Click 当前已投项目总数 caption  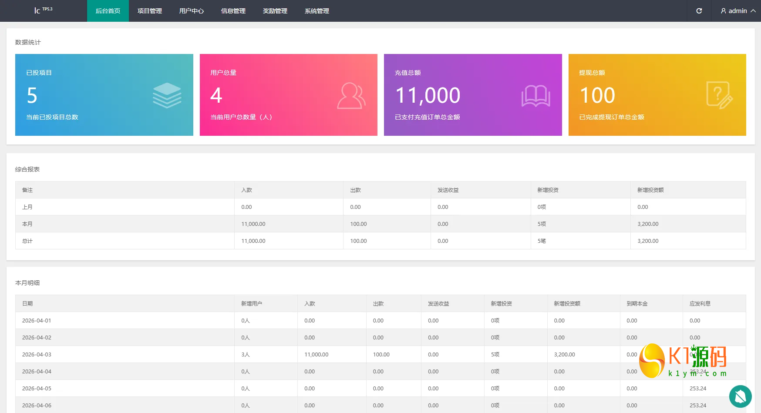point(52,117)
